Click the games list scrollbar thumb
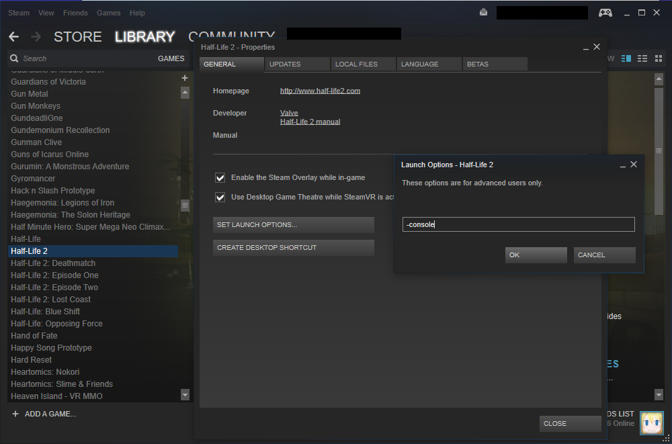The image size is (672, 444). pyautogui.click(x=185, y=205)
